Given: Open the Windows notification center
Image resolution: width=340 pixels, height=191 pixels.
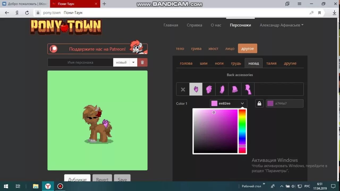Looking at the screenshot, I should pyautogui.click(x=333, y=186).
